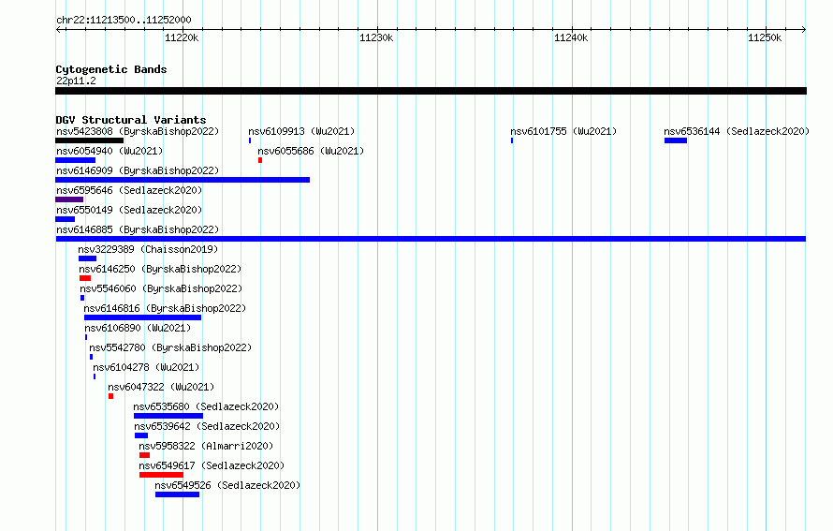This screenshot has width=833, height=531.
Task: Open the nsv6549526 (Sedlazeck2020) label
Action: [227, 485]
